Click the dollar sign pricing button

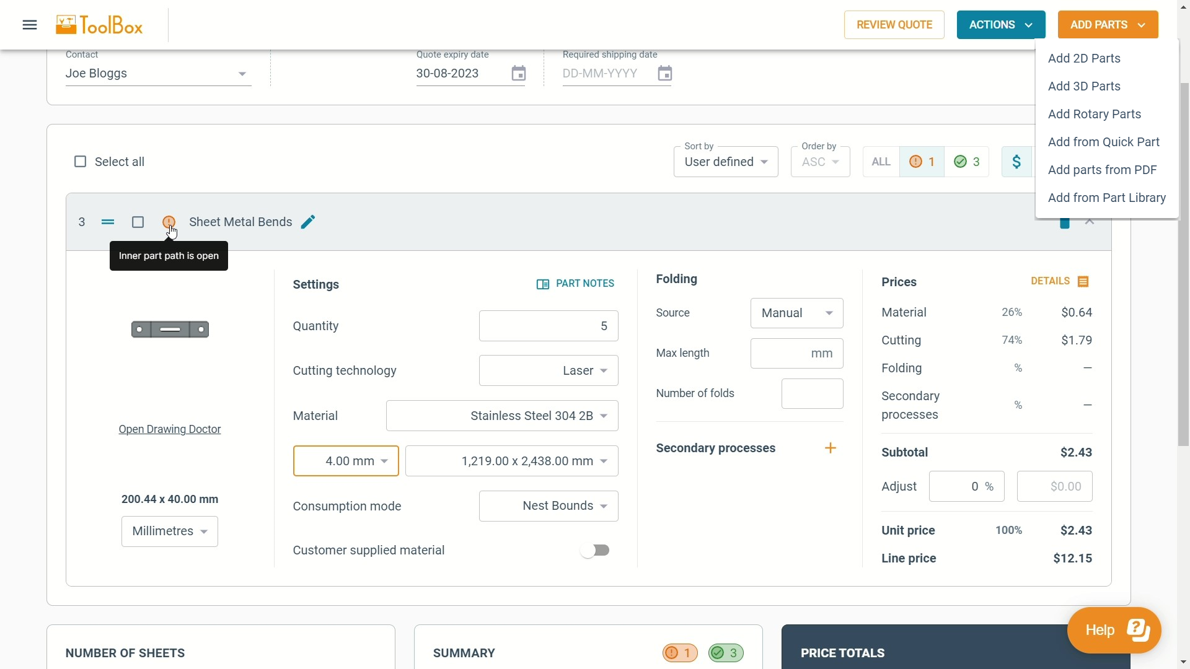point(1016,162)
